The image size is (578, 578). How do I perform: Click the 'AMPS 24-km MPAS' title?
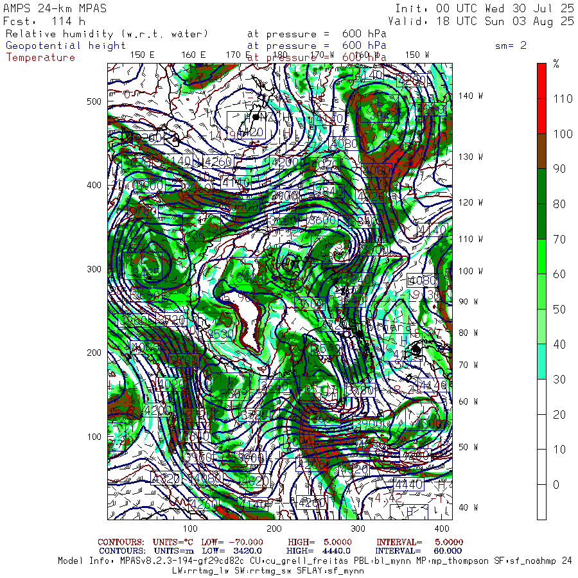click(x=55, y=8)
